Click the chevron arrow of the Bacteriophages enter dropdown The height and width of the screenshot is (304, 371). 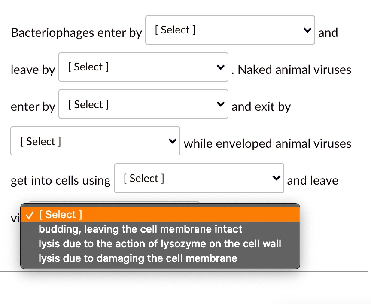[x=307, y=30]
